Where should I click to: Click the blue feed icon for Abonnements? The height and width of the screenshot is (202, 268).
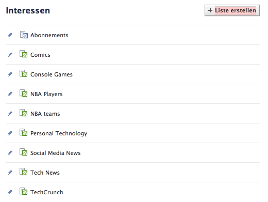coord(24,35)
